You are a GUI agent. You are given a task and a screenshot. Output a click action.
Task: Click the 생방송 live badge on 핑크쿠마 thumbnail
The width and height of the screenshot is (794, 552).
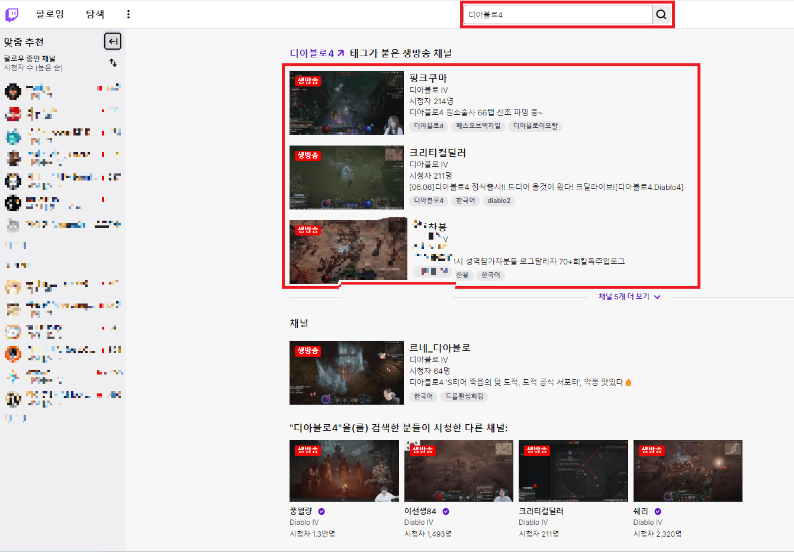306,82
